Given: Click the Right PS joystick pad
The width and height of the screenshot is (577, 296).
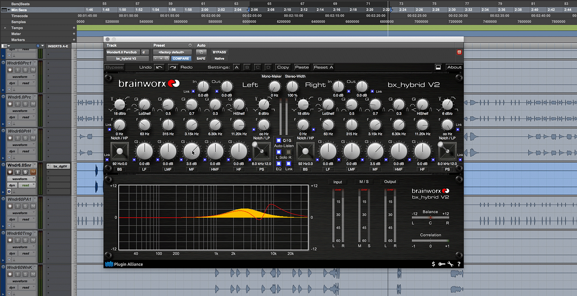Looking at the screenshot, I should 447,151.
